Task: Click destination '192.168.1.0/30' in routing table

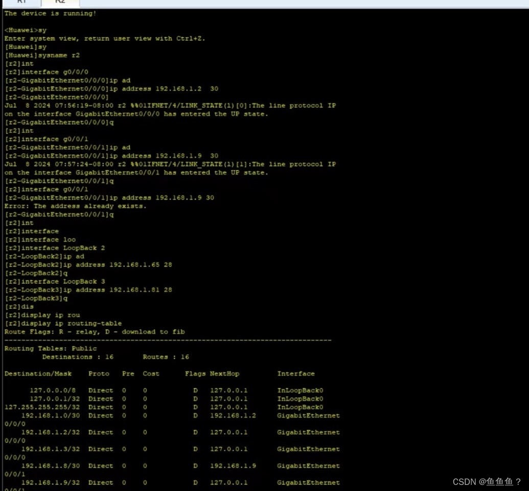Action: pos(51,416)
